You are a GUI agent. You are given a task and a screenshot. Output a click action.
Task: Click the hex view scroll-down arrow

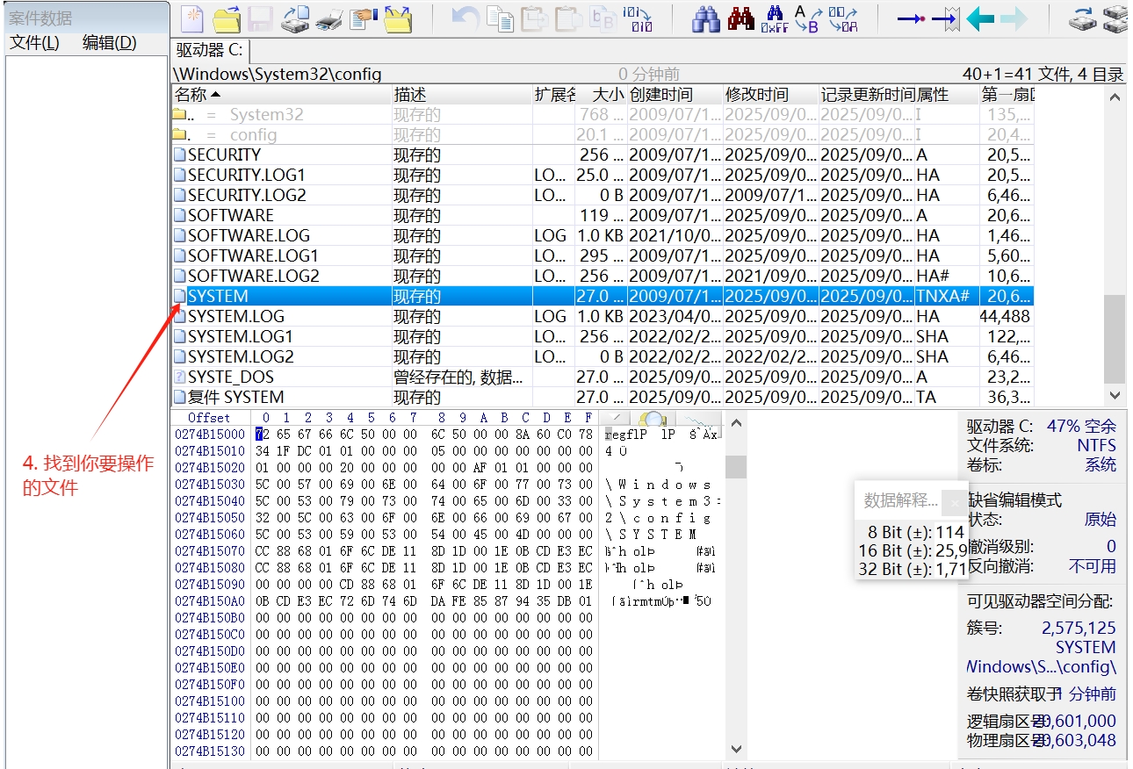pos(736,749)
